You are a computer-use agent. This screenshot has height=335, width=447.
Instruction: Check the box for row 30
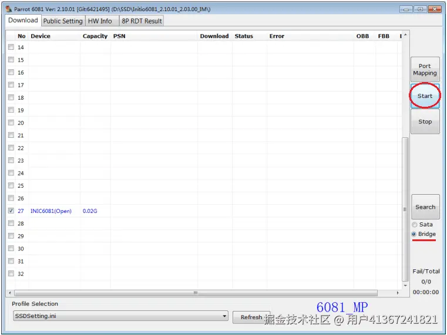click(11, 248)
